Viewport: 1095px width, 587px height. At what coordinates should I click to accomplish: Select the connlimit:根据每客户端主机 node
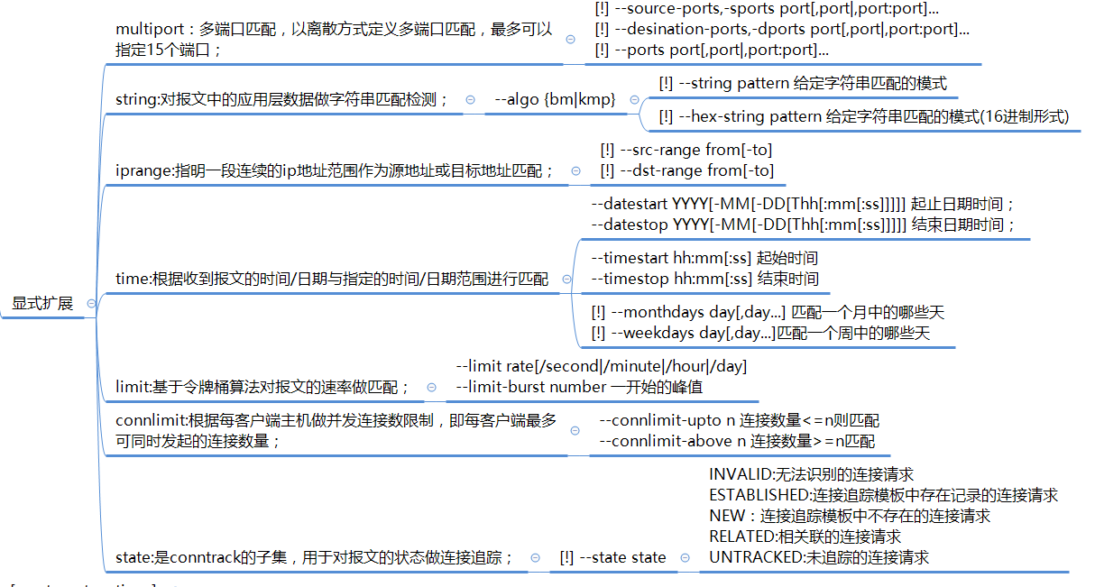(x=336, y=431)
